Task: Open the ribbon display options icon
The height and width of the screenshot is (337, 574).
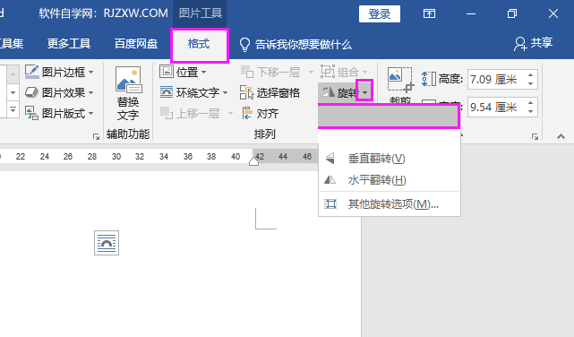Action: (x=429, y=14)
